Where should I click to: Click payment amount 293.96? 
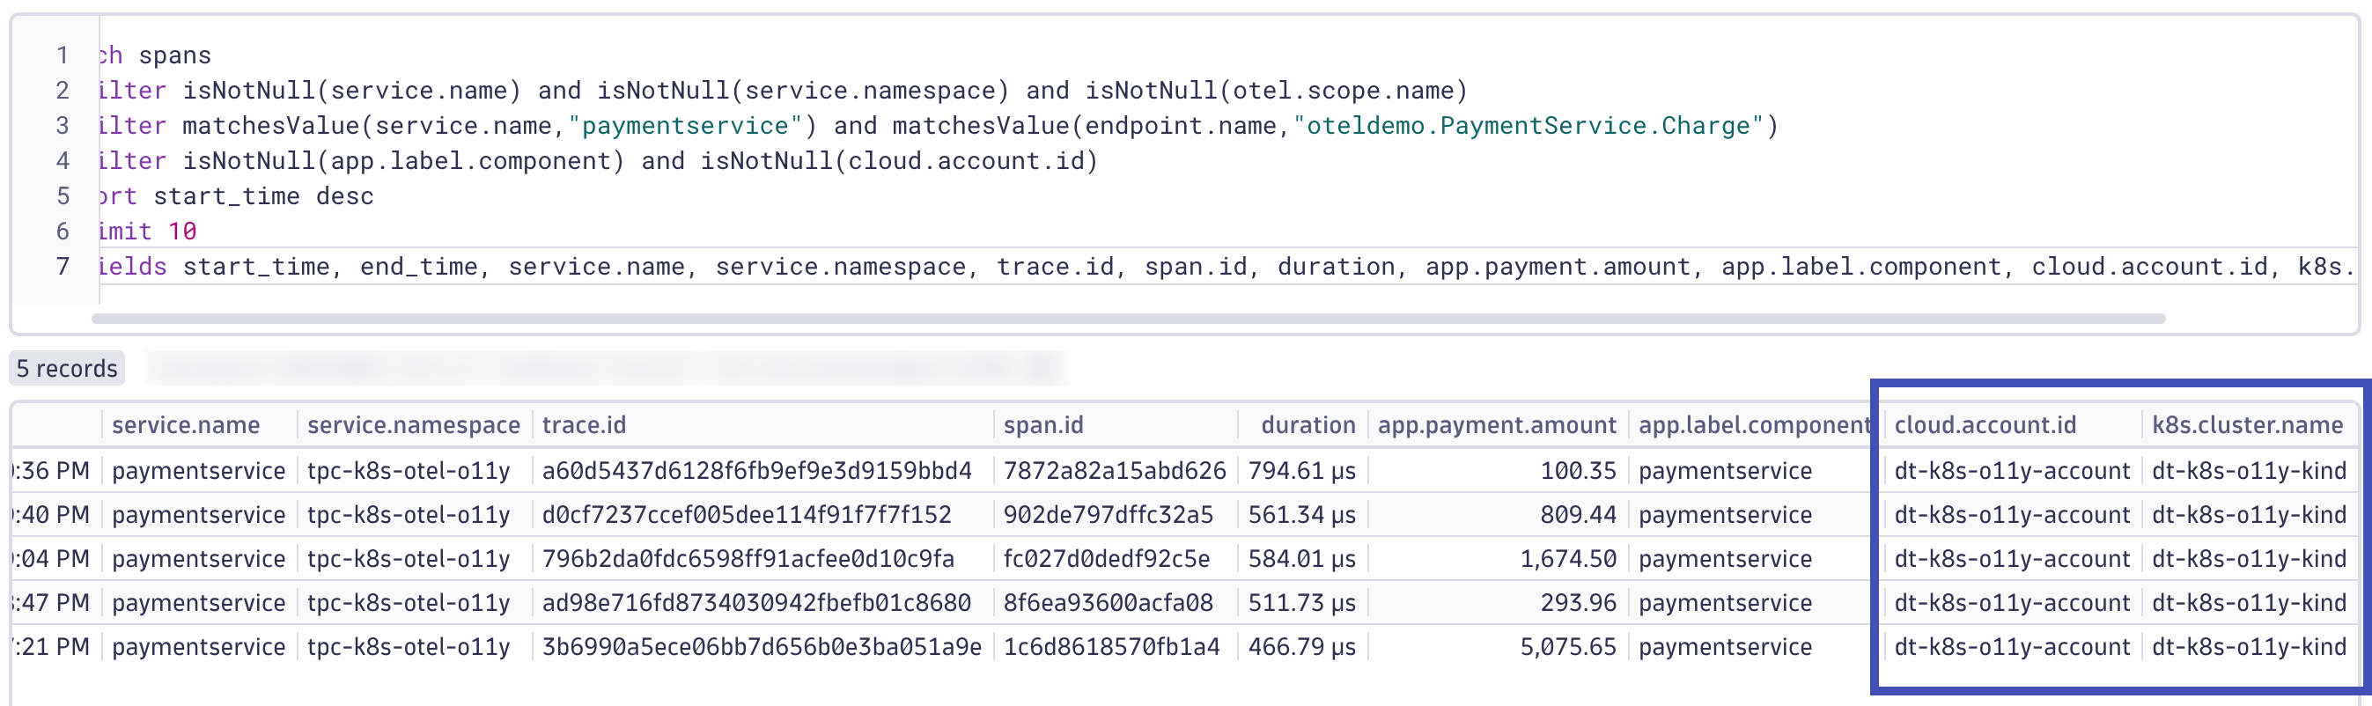[x=1579, y=603]
